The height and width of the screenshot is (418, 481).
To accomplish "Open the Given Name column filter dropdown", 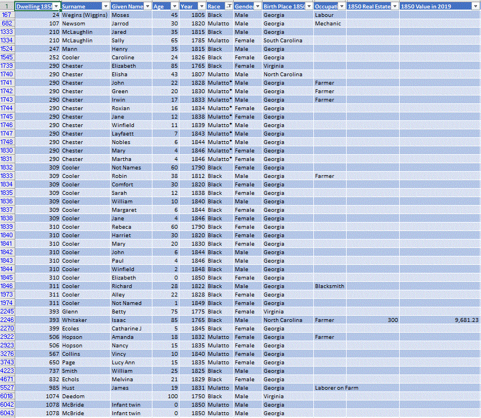I will (x=147, y=6).
